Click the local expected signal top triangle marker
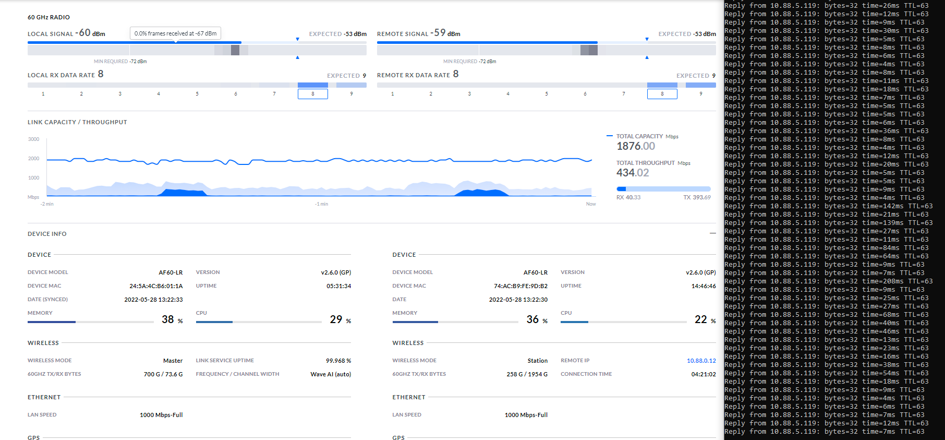 coord(298,39)
